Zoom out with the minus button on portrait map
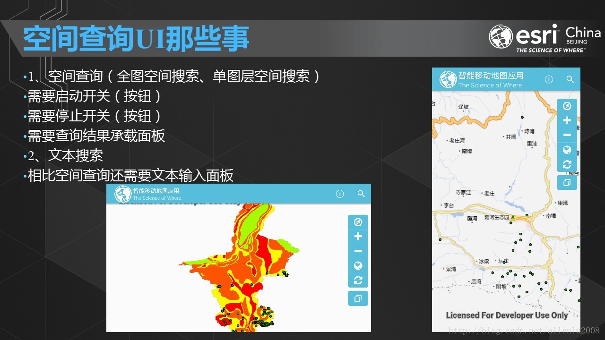The image size is (605, 340). click(x=567, y=135)
